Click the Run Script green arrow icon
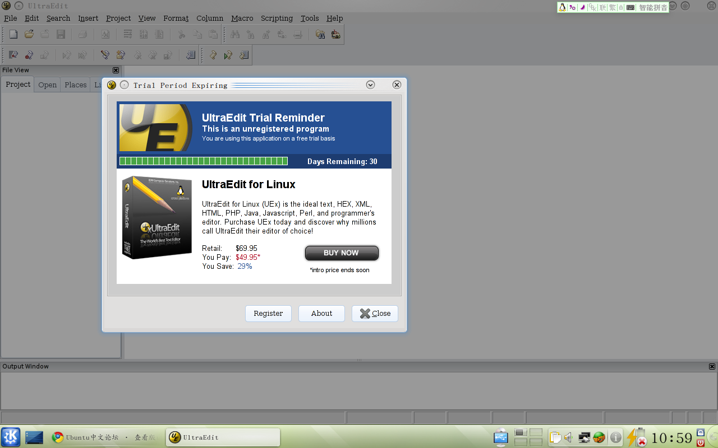 click(x=228, y=55)
